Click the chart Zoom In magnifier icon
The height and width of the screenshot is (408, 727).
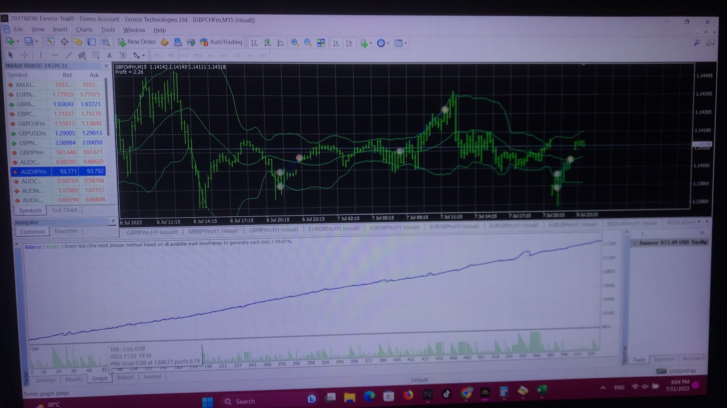click(x=294, y=43)
